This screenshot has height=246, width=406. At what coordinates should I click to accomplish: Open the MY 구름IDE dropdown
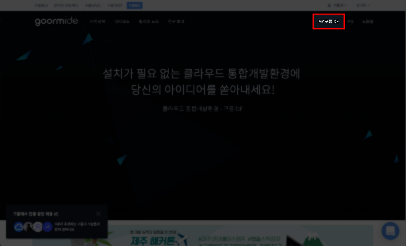coord(328,21)
